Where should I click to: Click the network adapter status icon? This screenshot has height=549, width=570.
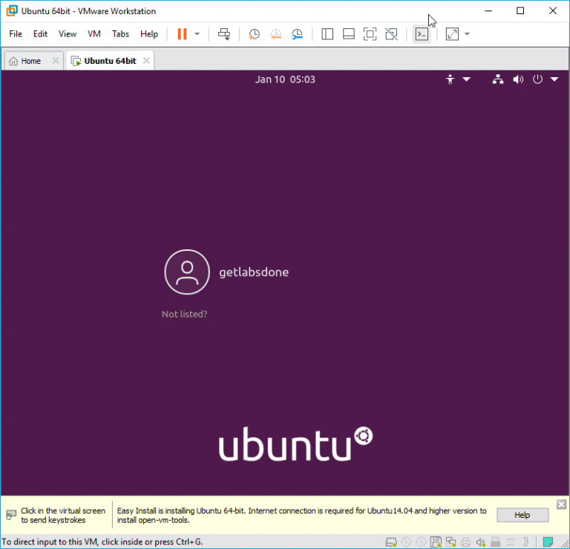click(451, 542)
